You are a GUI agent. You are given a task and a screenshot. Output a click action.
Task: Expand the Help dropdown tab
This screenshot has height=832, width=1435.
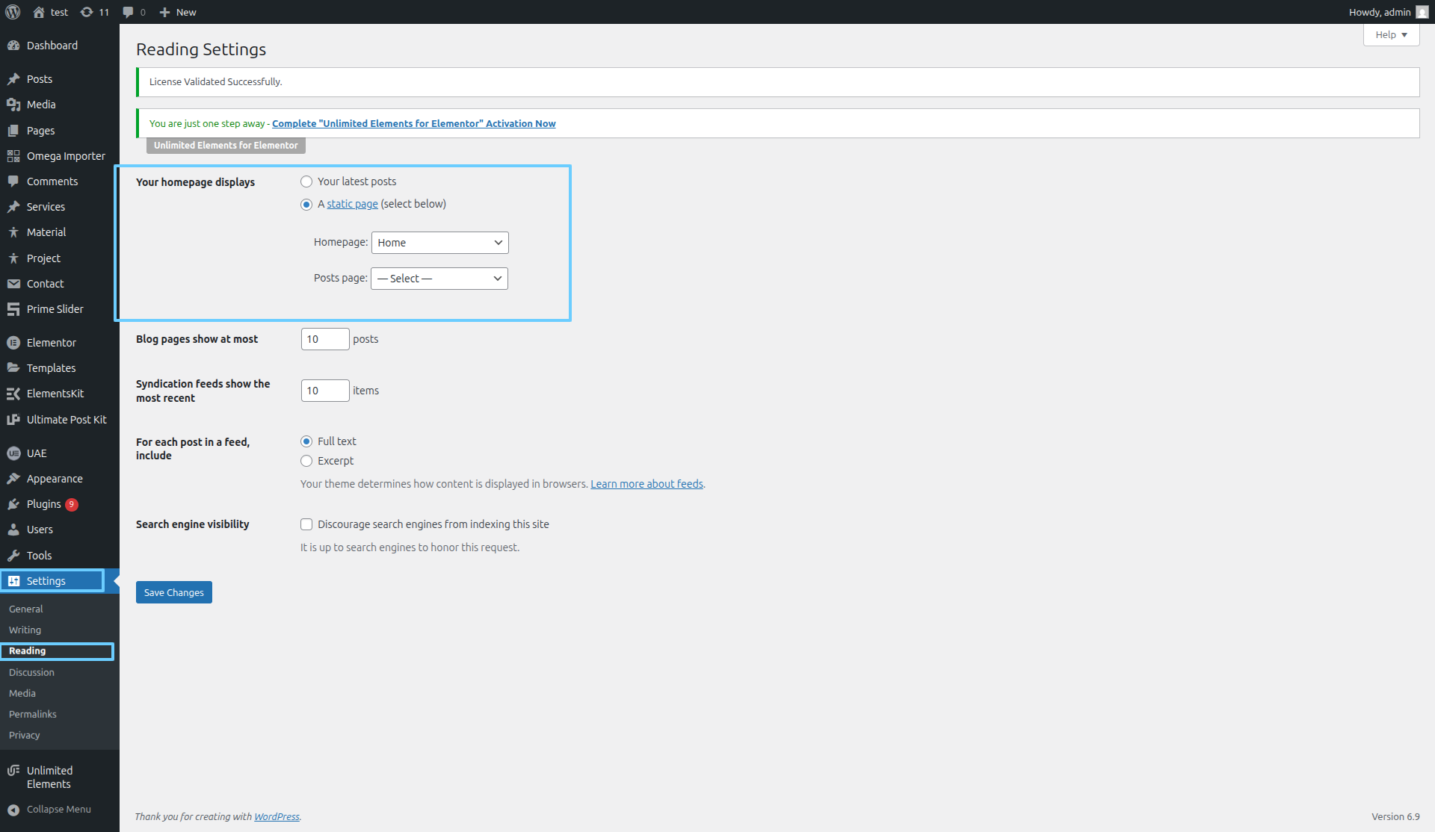(x=1391, y=35)
